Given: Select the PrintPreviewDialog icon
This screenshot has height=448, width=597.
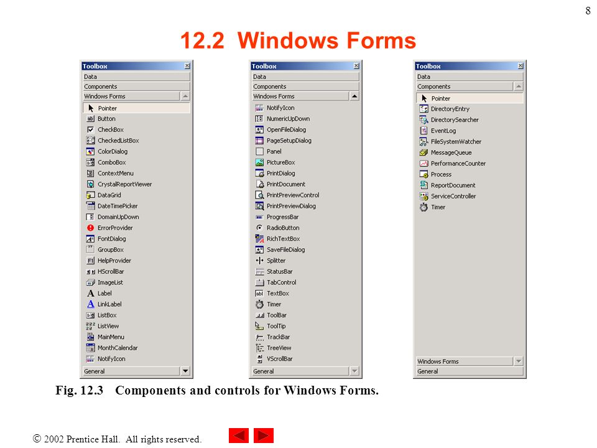Looking at the screenshot, I should (259, 206).
